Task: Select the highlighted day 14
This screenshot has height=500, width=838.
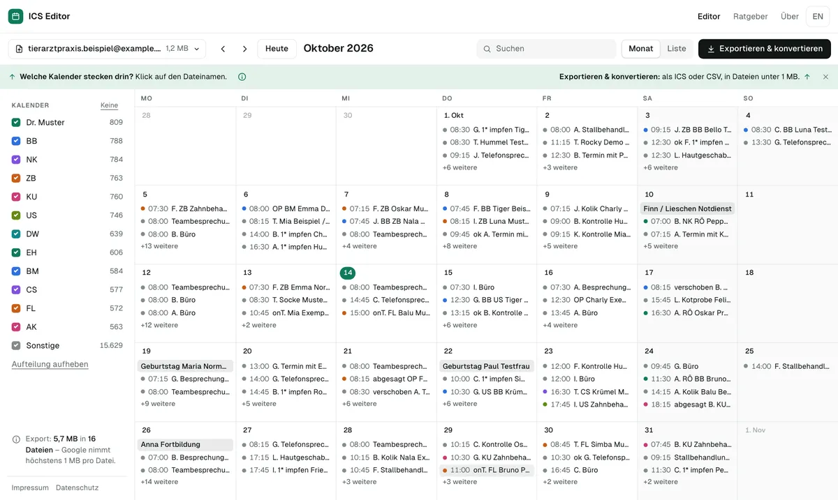Action: coord(348,273)
